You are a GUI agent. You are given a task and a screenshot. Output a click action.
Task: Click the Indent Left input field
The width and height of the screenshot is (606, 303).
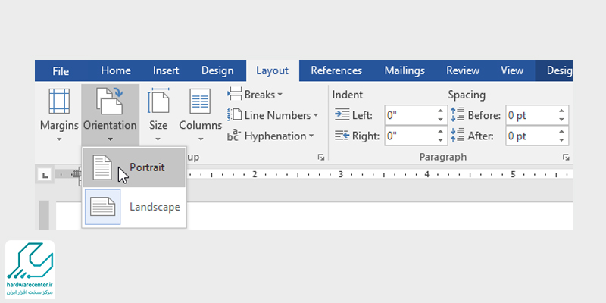pos(409,116)
